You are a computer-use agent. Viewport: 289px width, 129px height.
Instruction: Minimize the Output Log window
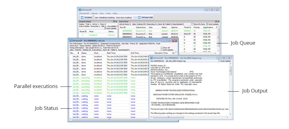tap(219, 58)
